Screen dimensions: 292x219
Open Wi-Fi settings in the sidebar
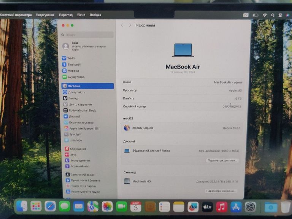point(68,58)
